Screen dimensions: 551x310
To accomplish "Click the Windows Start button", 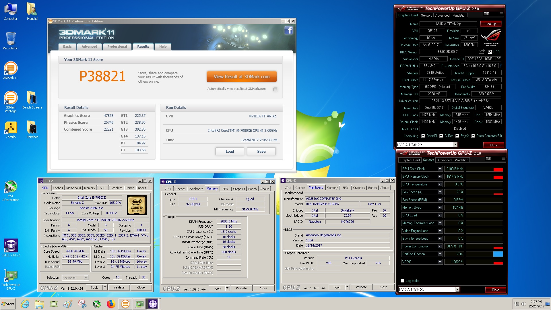I will click(x=8, y=304).
